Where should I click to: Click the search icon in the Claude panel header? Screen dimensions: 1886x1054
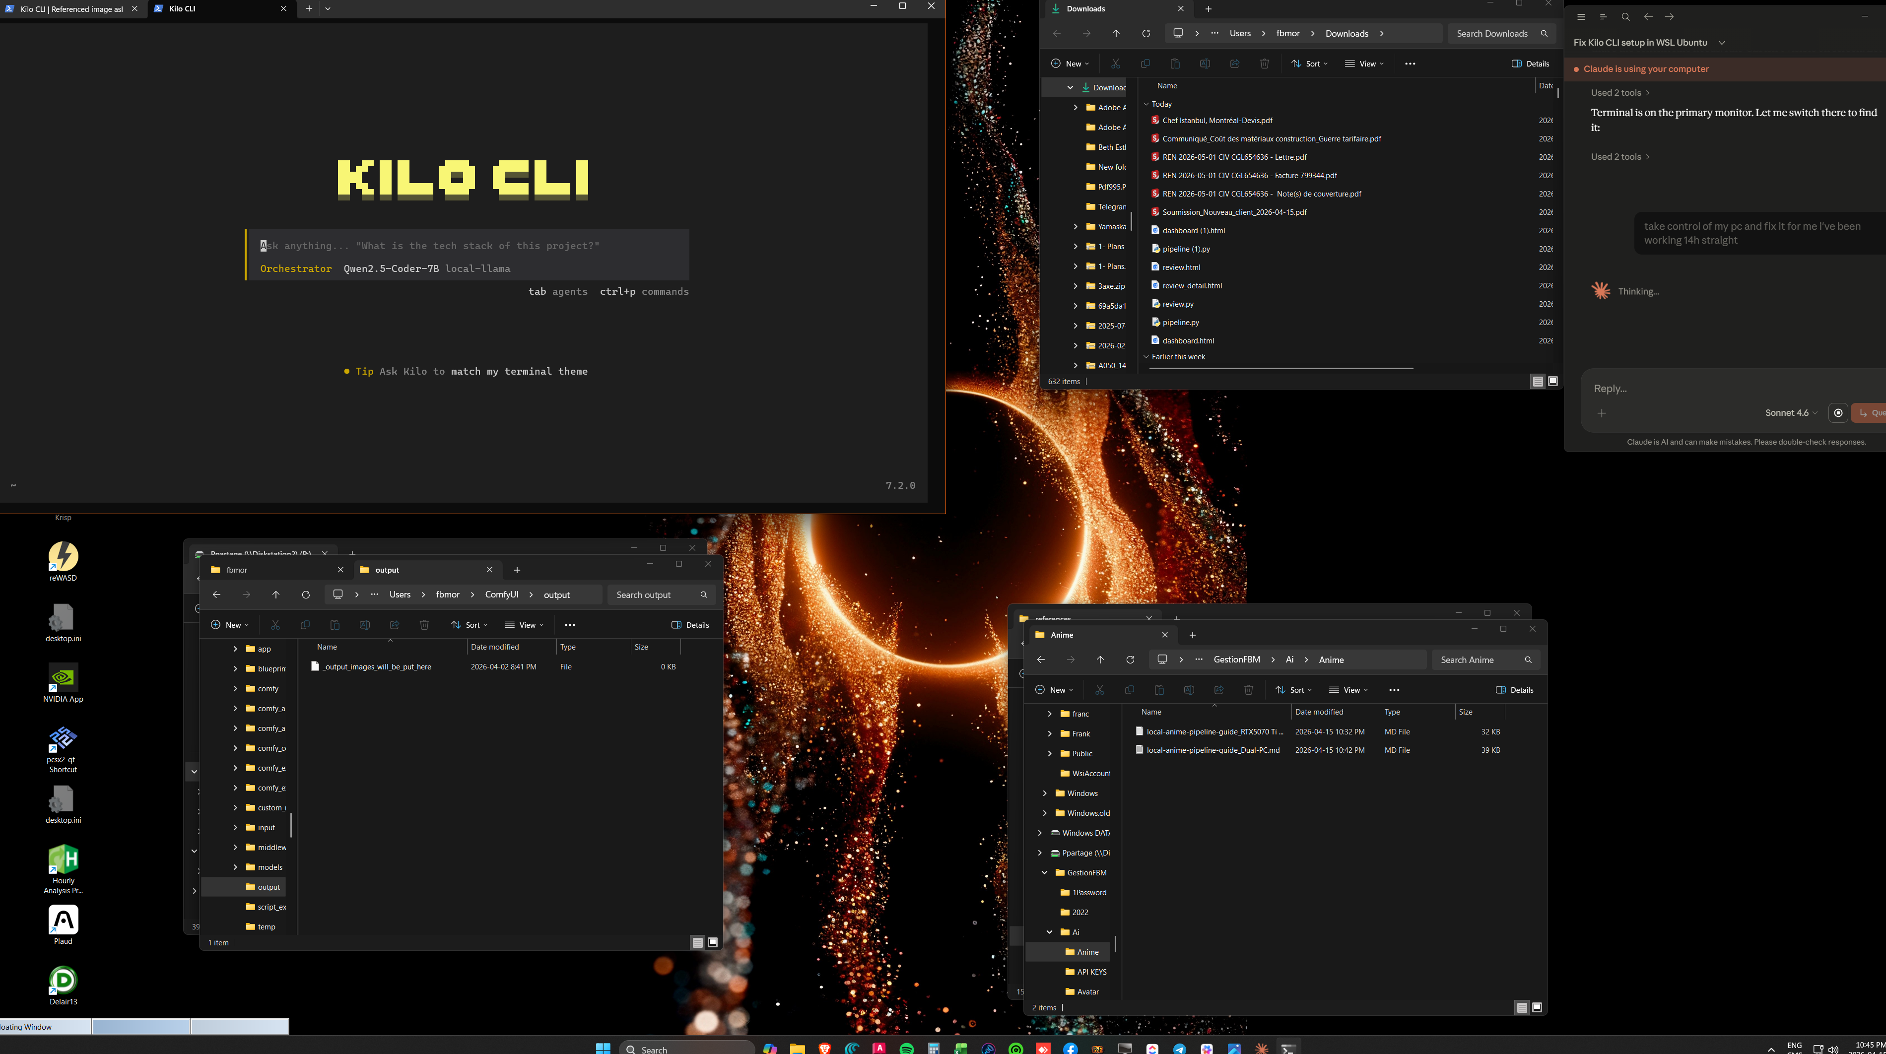tap(1625, 17)
